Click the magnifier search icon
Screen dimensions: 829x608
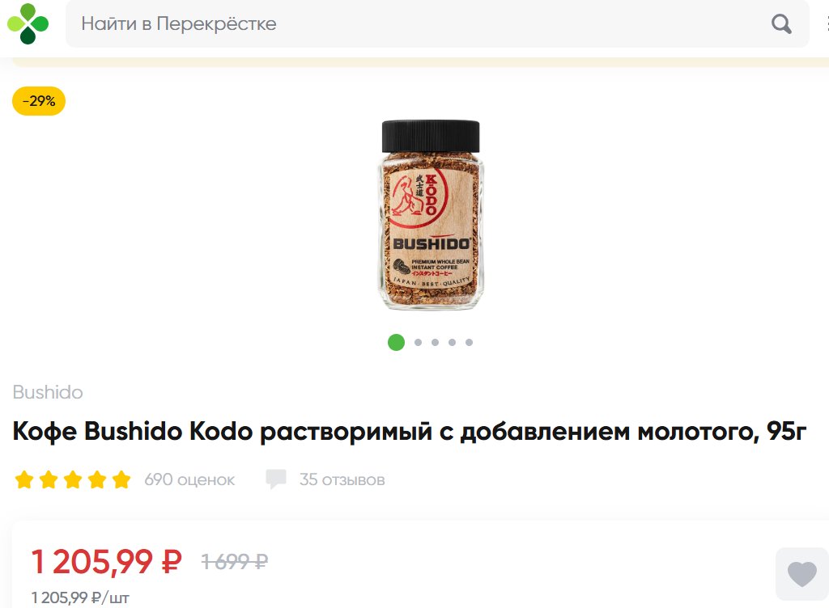781,23
